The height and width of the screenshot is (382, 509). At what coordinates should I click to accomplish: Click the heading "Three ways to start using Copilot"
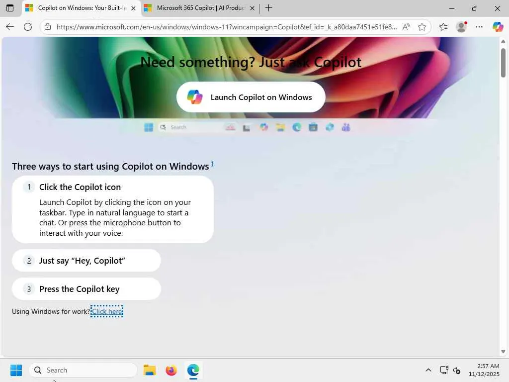110,166
